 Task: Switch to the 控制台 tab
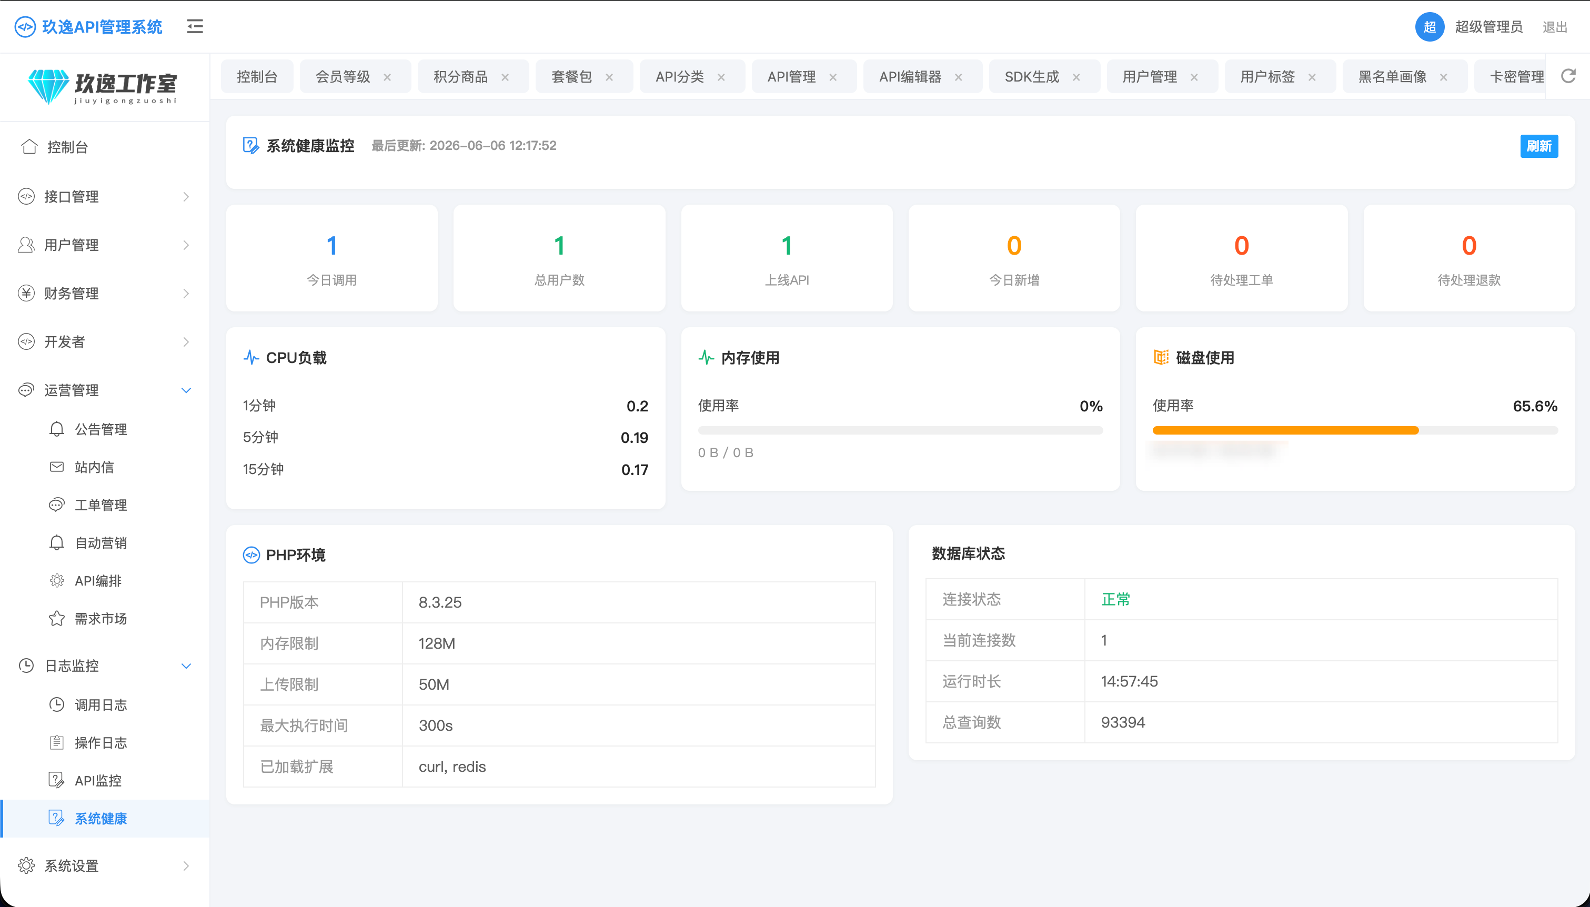pos(257,77)
